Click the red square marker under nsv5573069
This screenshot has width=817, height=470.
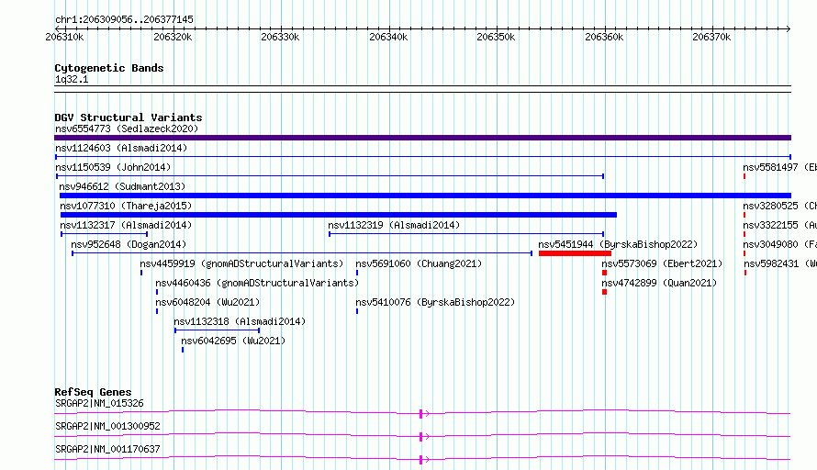coord(604,273)
